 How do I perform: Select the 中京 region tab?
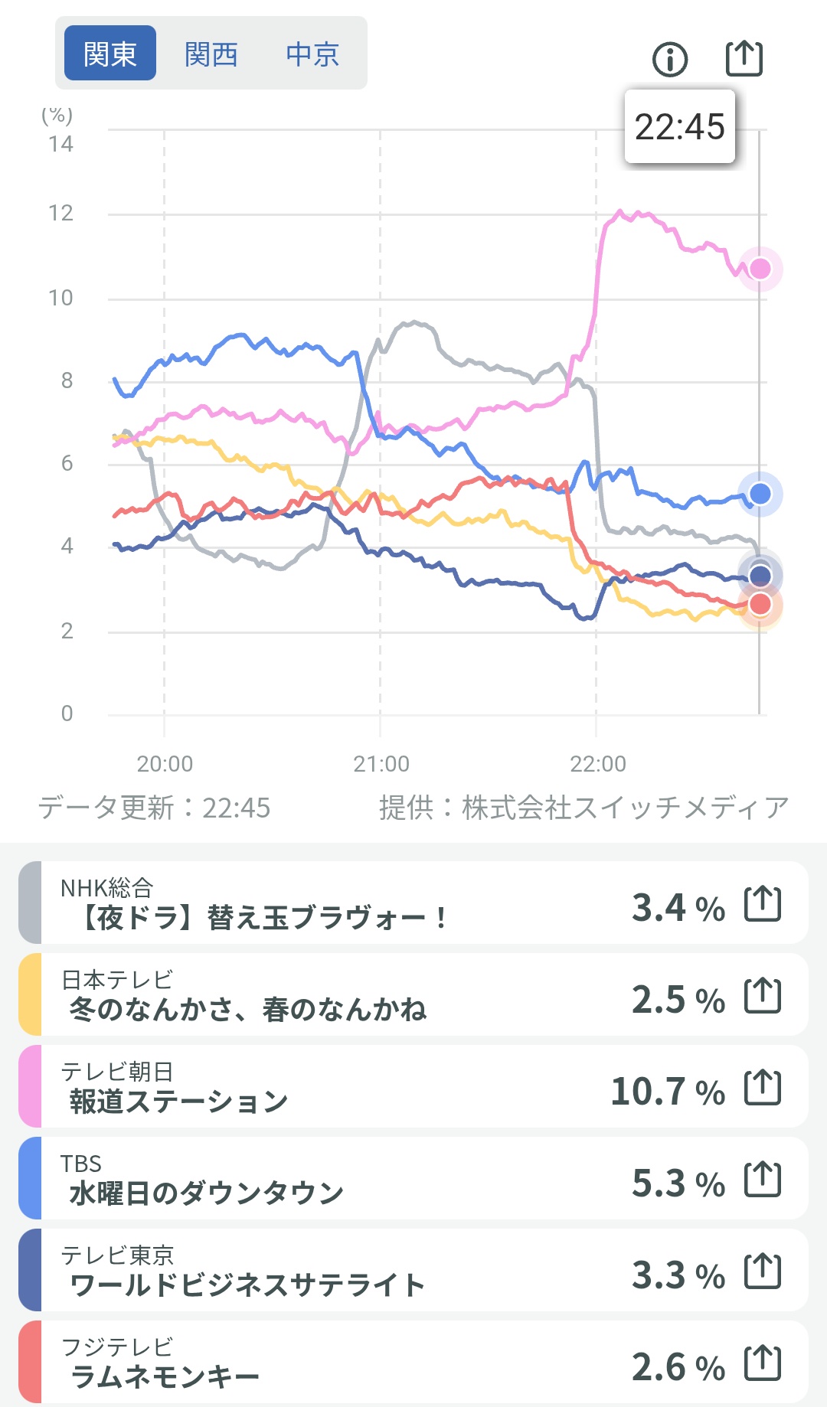pos(312,54)
